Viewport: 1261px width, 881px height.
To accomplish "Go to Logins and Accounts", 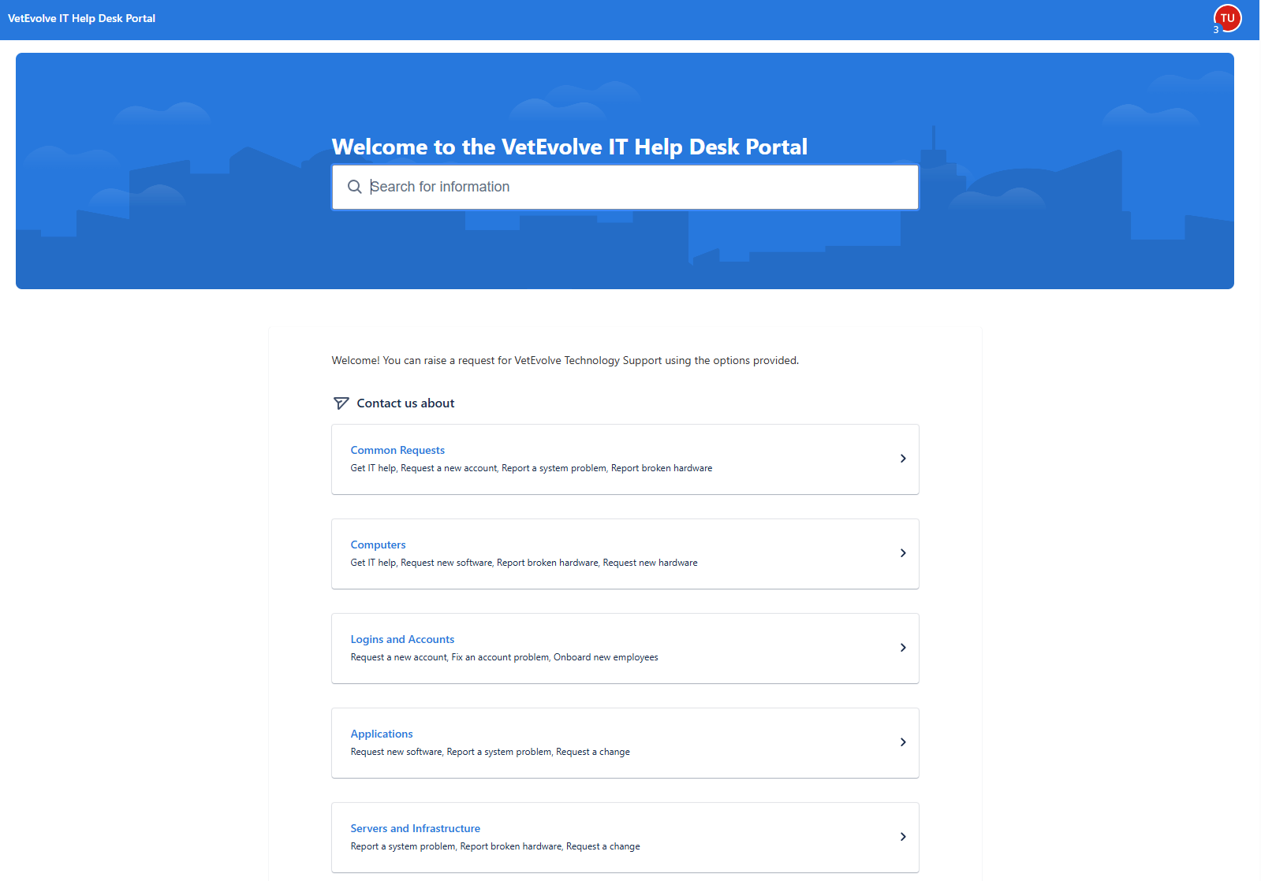I will click(x=402, y=639).
